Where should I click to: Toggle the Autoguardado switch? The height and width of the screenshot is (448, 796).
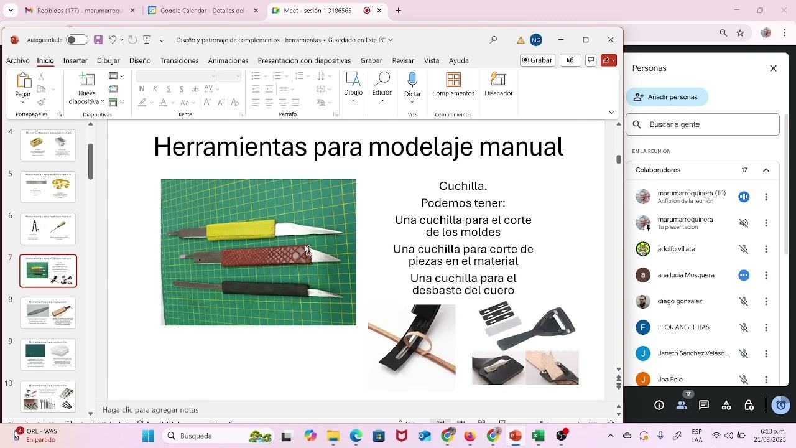coord(77,40)
